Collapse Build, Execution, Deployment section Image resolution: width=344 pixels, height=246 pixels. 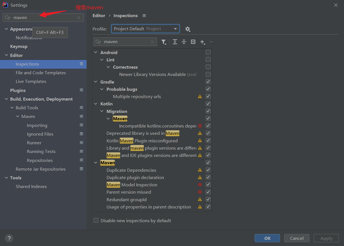click(x=6, y=99)
